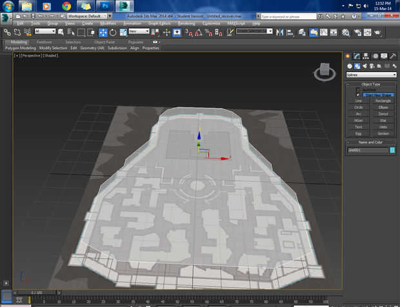The image size is (400, 307).
Task: Toggle the Start New Shape checkbox
Action: (x=359, y=95)
